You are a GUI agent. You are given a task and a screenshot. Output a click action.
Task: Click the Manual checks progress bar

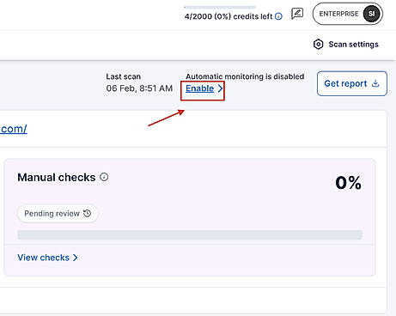[x=190, y=234]
